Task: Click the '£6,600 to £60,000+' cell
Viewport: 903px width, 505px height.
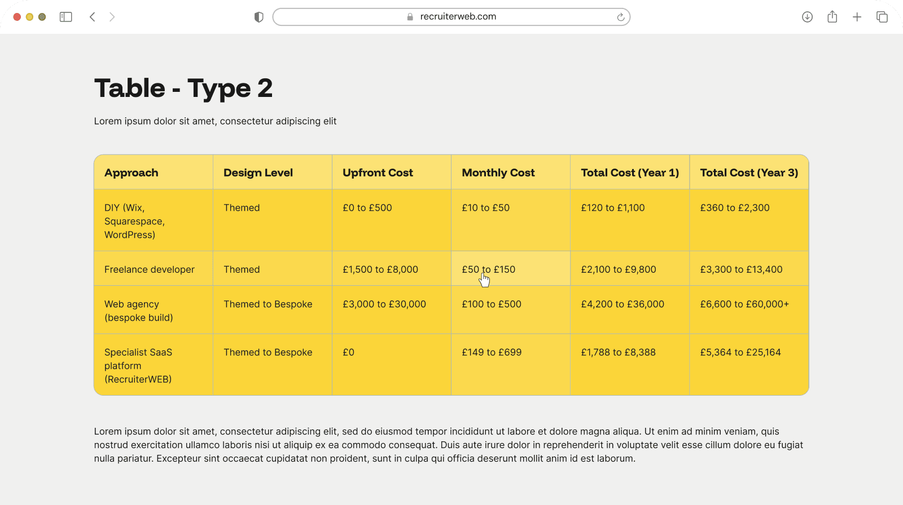Action: click(x=749, y=310)
